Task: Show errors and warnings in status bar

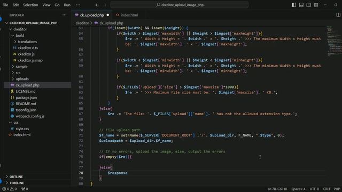Action: [10, 189]
